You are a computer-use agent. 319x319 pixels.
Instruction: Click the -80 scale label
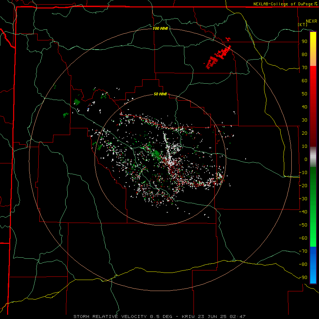click(x=303, y=264)
